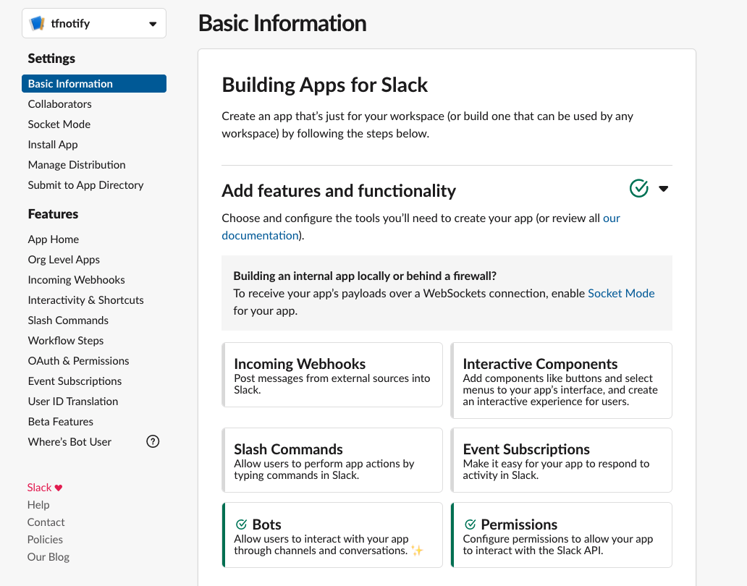
Task: Select Event Subscriptions in the sidebar
Action: click(x=75, y=381)
